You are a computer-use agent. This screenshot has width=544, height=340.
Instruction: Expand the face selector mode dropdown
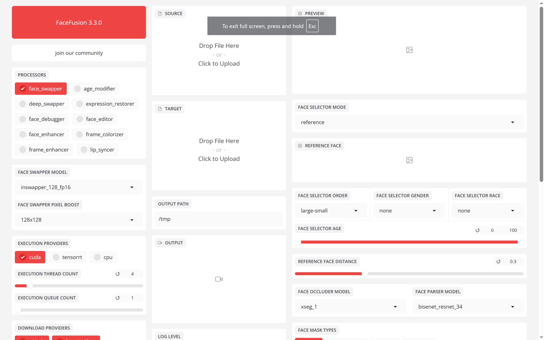(409, 122)
